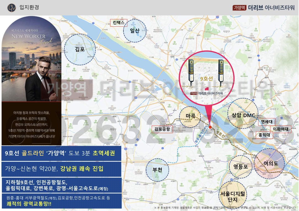Click the red 가양역 badge in the header
Screen dimensions: 299x211
pos(239,8)
